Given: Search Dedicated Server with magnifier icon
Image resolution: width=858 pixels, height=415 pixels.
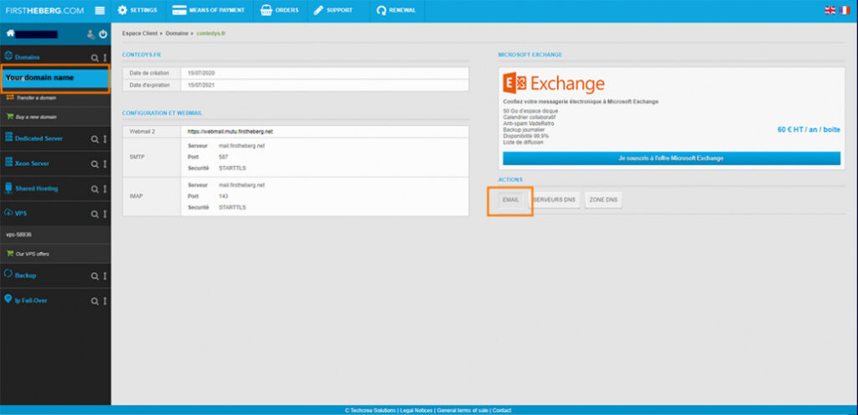Looking at the screenshot, I should [x=95, y=139].
